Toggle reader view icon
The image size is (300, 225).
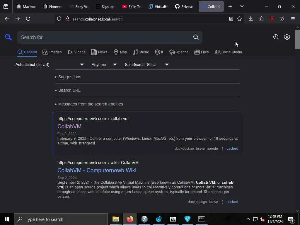231,19
